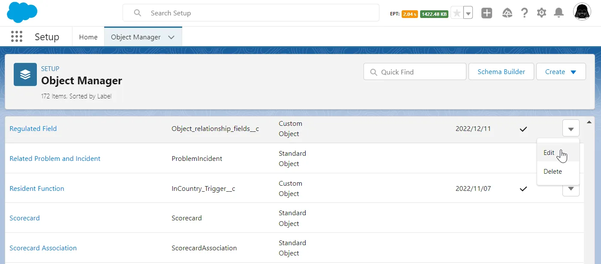Image resolution: width=601 pixels, height=264 pixels.
Task: Select Edit from the row menu
Action: pos(549,153)
